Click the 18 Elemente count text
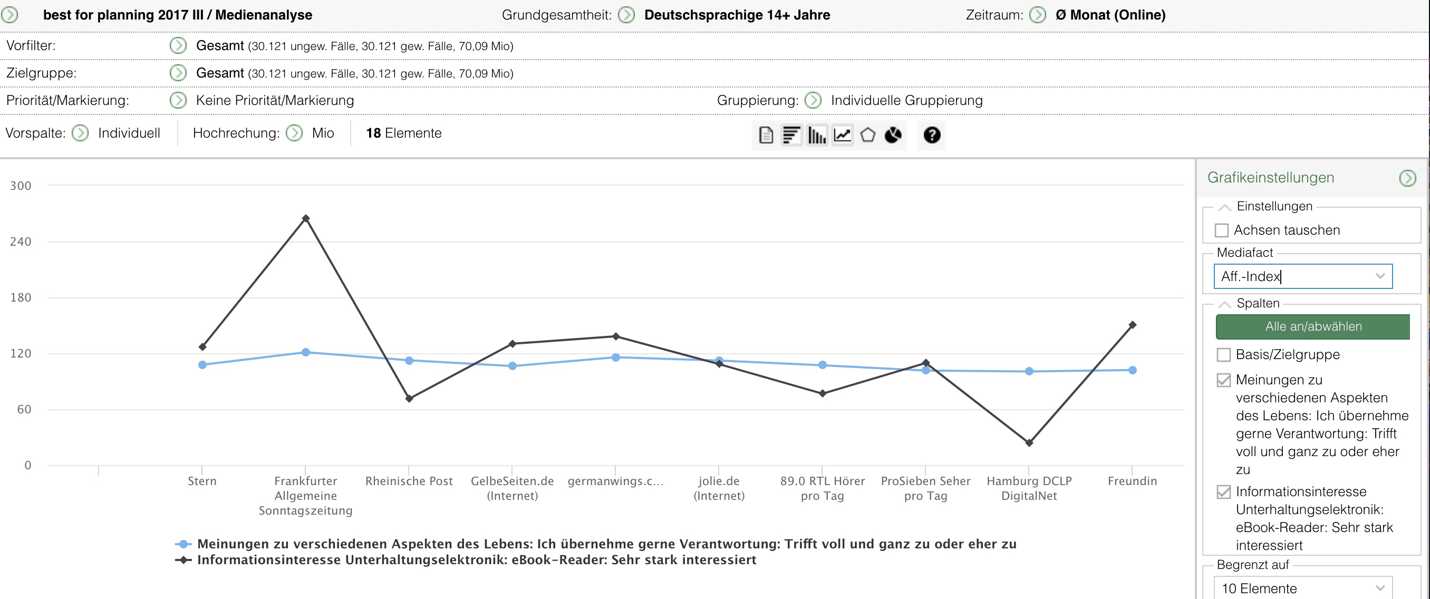The width and height of the screenshot is (1430, 599). point(403,133)
